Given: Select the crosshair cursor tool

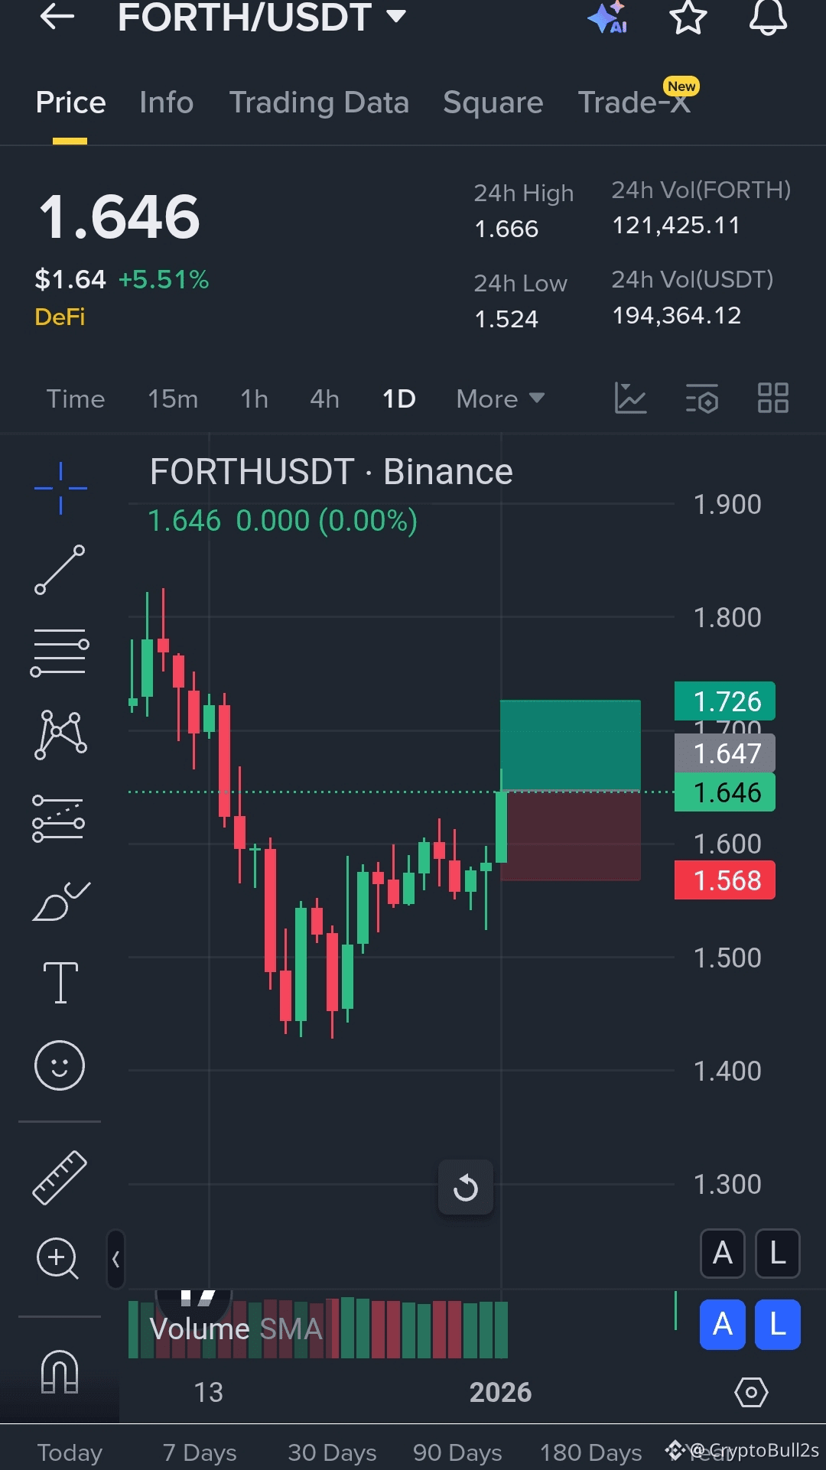Looking at the screenshot, I should pyautogui.click(x=60, y=488).
